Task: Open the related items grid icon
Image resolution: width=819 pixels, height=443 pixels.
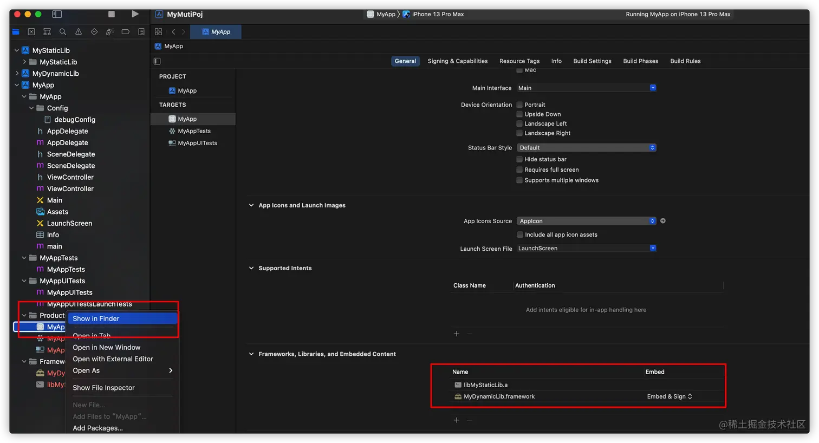Action: [x=158, y=32]
